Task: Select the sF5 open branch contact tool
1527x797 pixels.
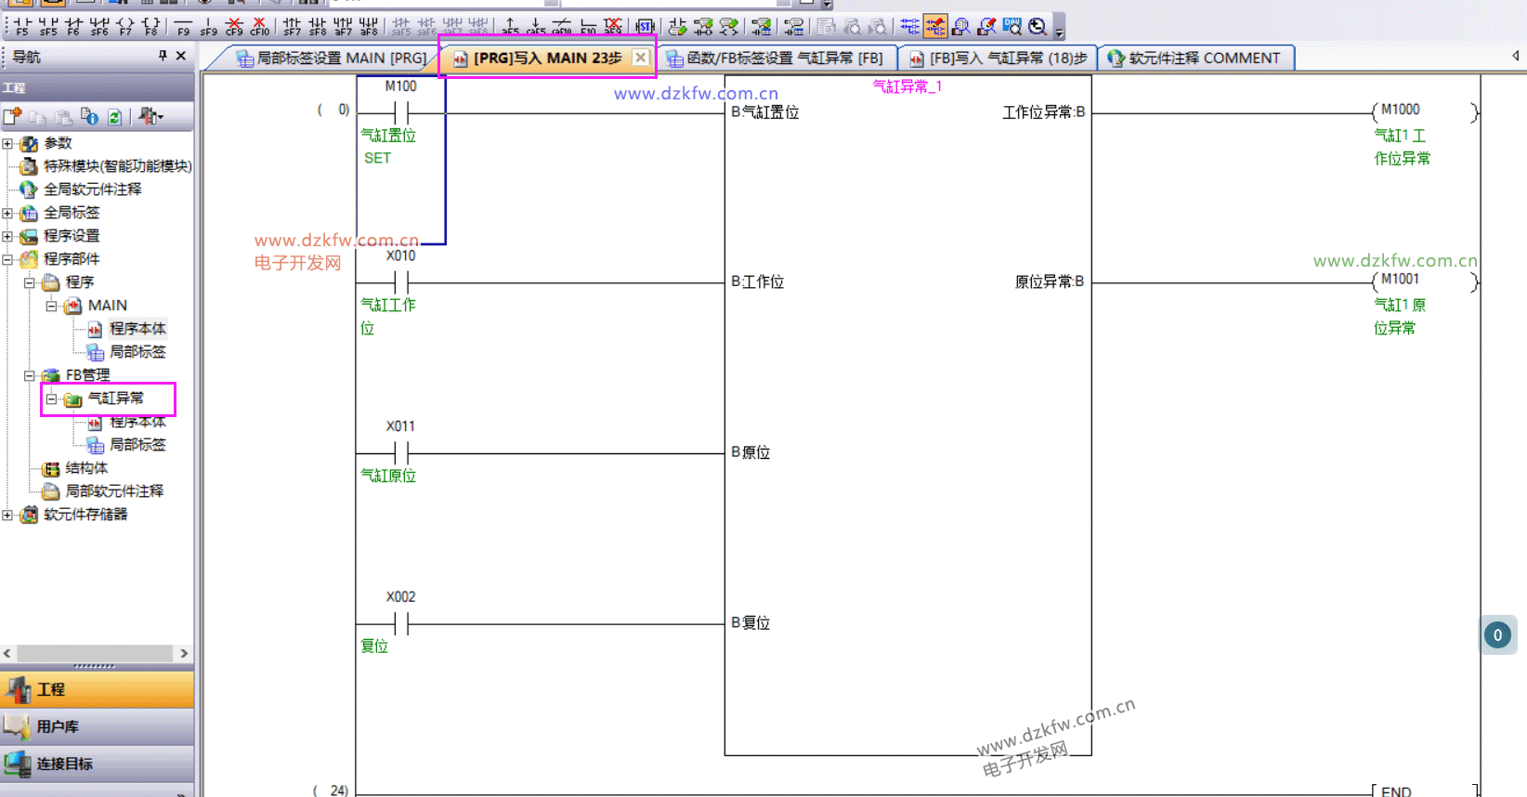Action: 48,26
